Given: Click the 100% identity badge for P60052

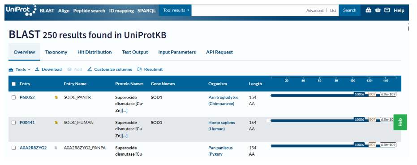Looking at the screenshot, I should point(359,94).
